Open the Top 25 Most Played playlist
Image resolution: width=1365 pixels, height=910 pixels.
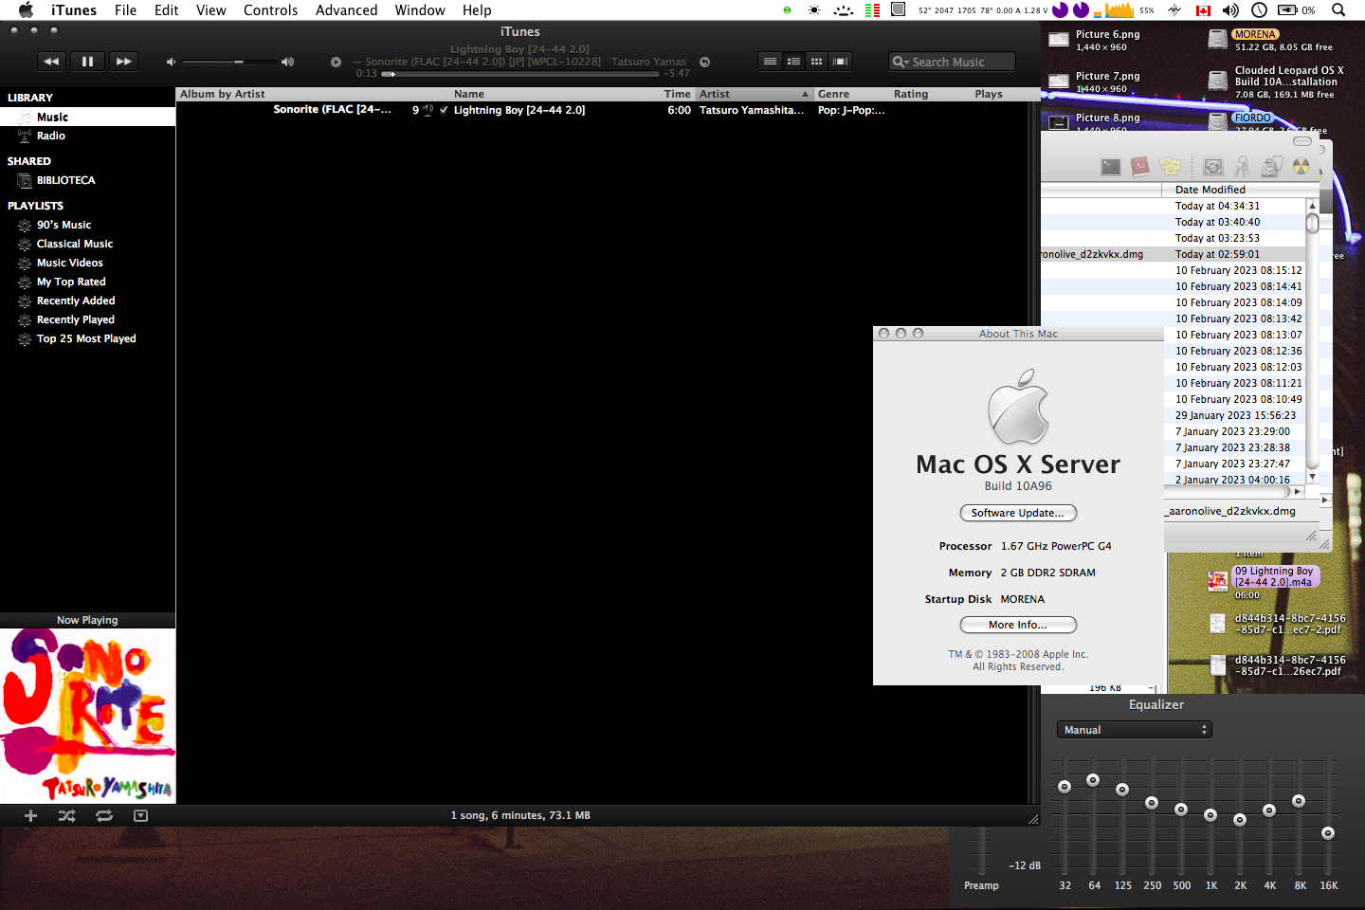tap(87, 338)
